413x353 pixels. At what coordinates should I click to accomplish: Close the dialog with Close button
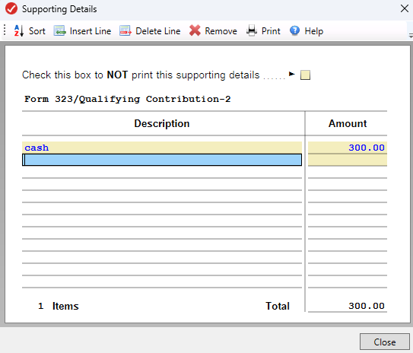pyautogui.click(x=385, y=342)
